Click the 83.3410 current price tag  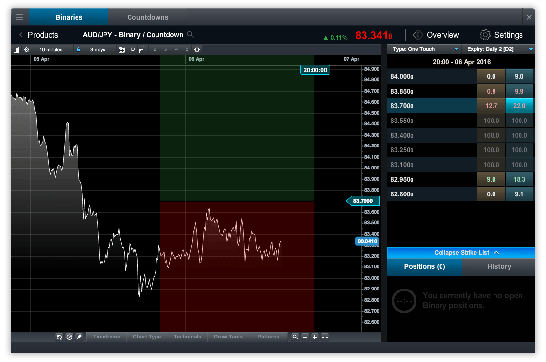click(367, 241)
